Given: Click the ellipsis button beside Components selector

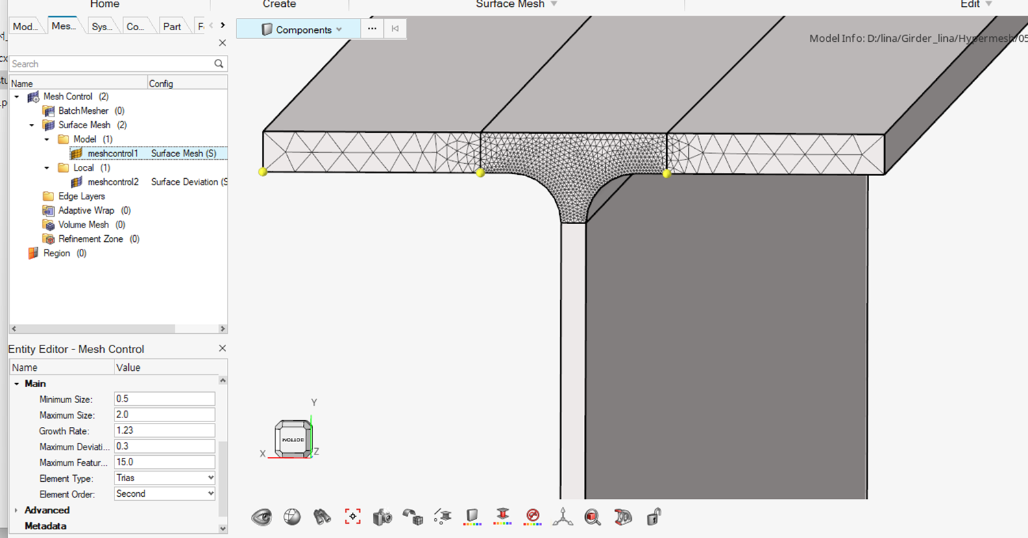Looking at the screenshot, I should (x=371, y=29).
